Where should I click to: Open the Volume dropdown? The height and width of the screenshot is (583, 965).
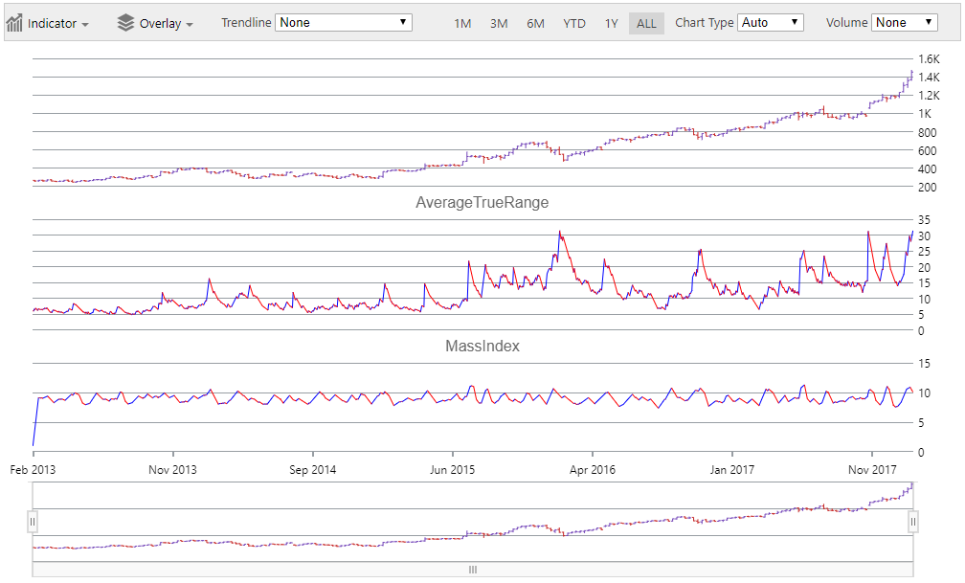point(905,22)
